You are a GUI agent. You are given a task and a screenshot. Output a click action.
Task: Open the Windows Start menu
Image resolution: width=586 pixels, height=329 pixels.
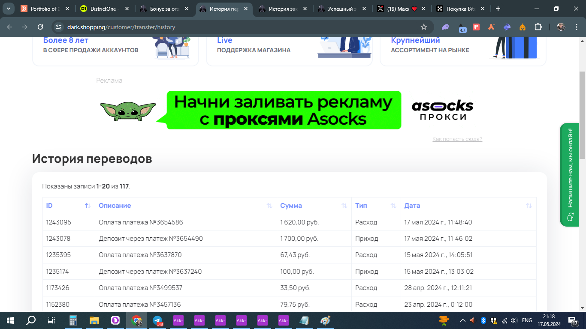10,320
